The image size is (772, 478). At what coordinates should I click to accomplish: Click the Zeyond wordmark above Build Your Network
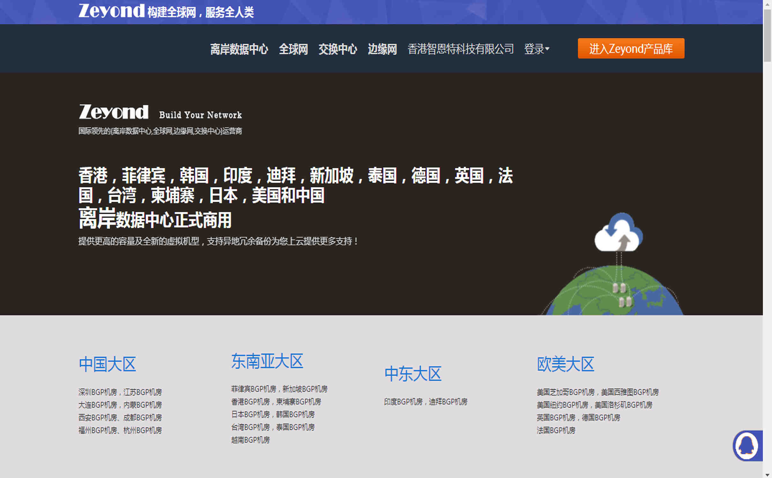[x=113, y=112]
